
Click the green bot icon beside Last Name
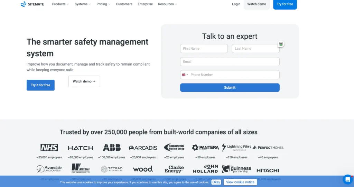(281, 44)
